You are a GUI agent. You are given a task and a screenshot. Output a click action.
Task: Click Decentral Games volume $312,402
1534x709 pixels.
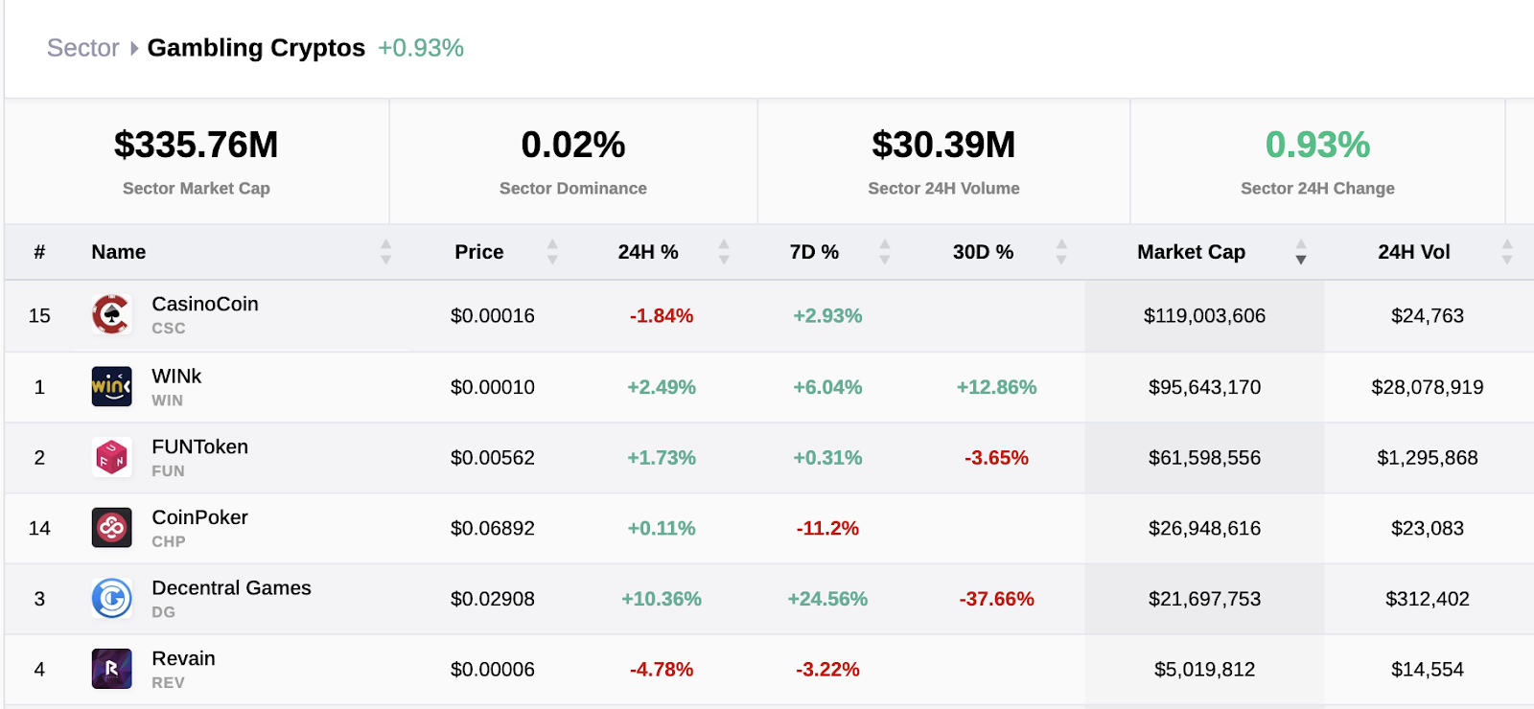(x=1428, y=599)
